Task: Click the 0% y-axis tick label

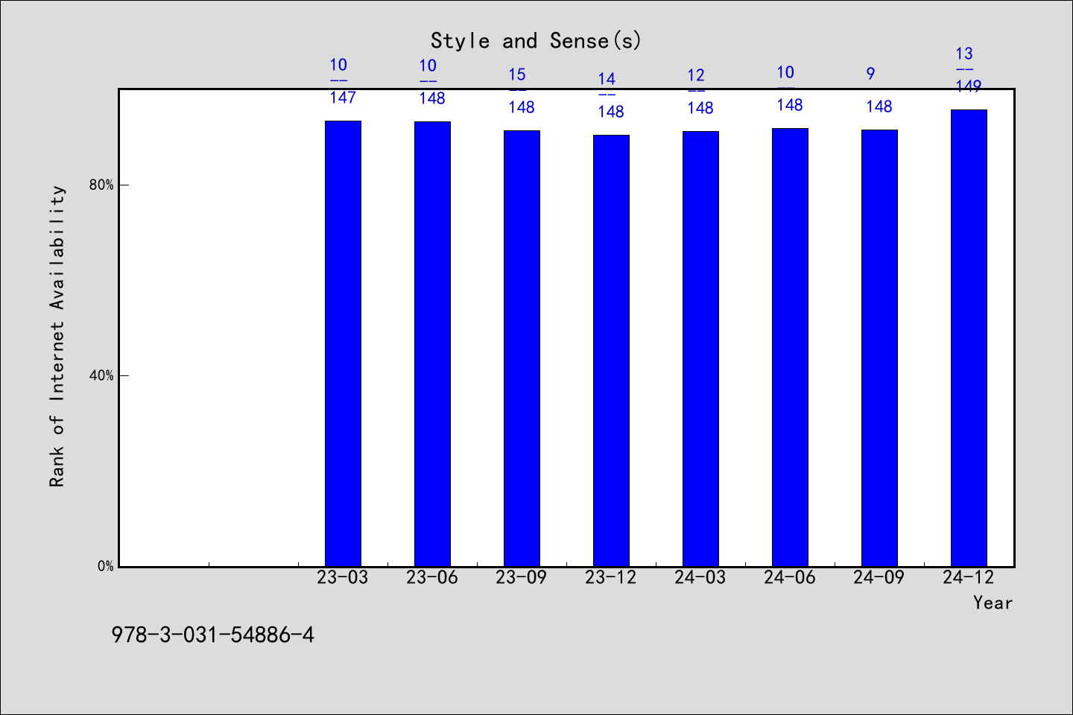Action: (x=105, y=566)
